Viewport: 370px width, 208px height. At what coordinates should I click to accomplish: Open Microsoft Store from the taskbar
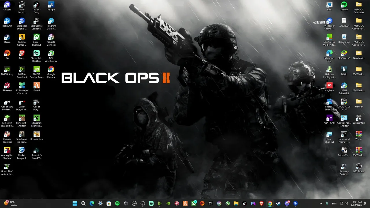pyautogui.click(x=109, y=203)
